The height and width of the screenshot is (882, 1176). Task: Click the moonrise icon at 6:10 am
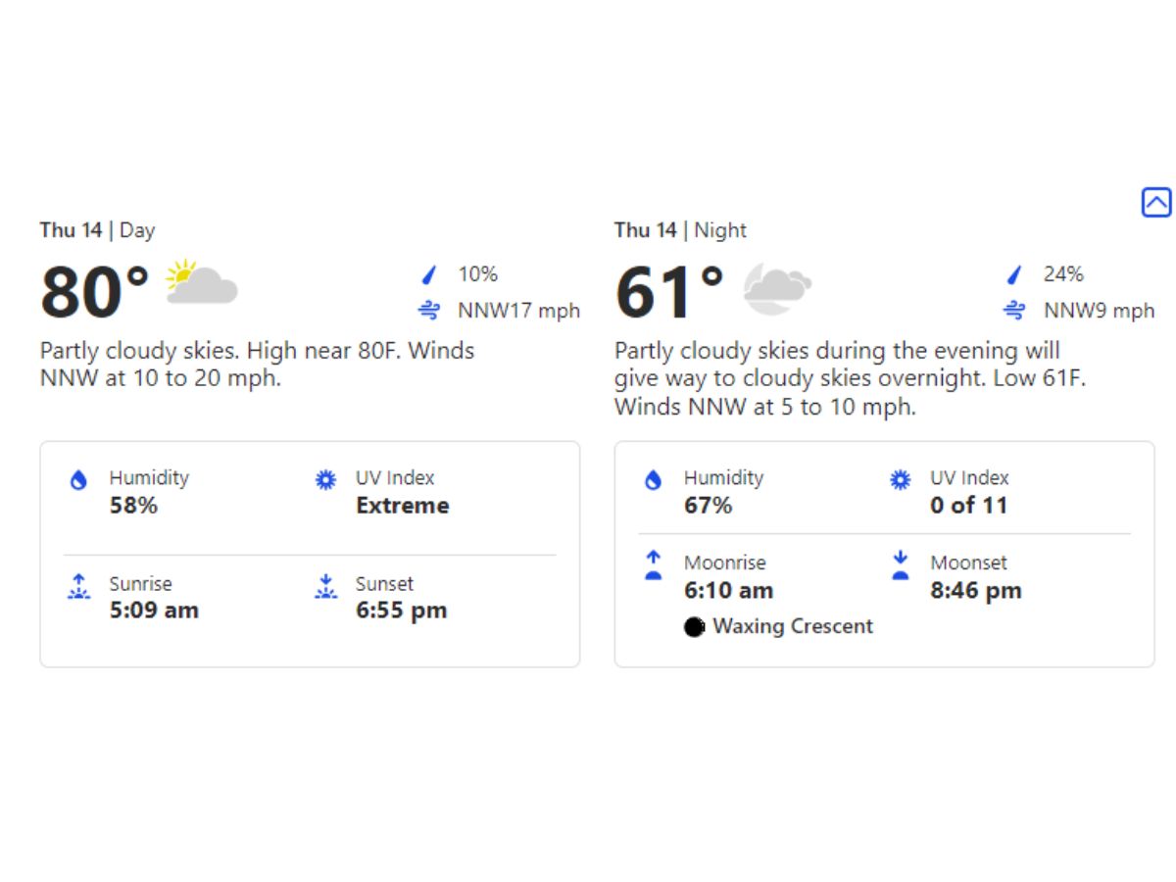click(x=654, y=565)
